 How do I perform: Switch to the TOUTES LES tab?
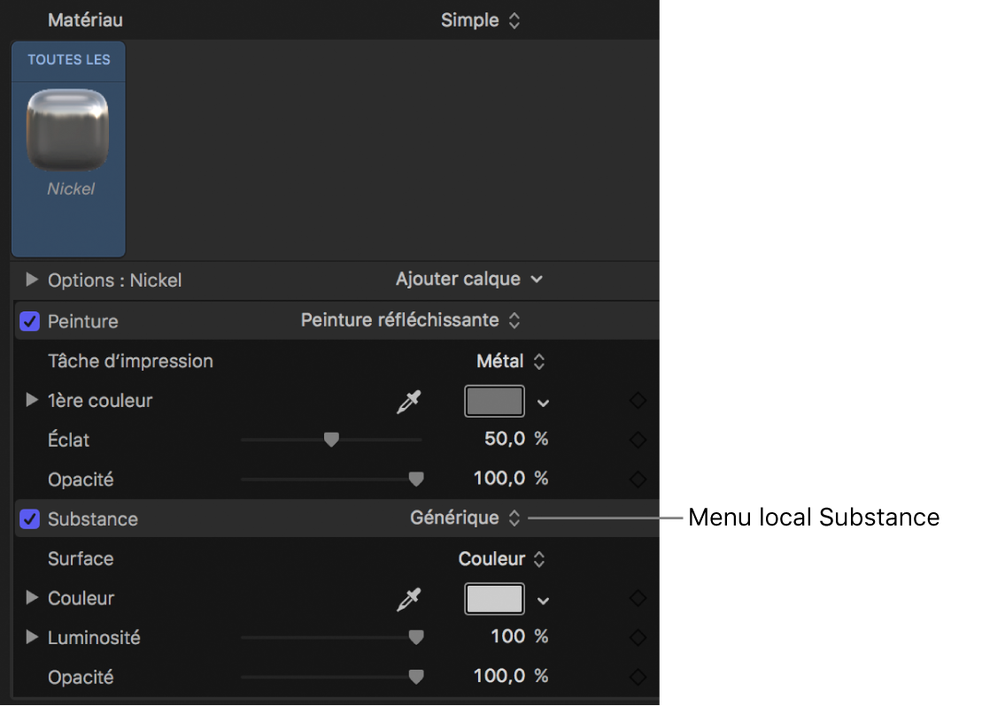68,59
